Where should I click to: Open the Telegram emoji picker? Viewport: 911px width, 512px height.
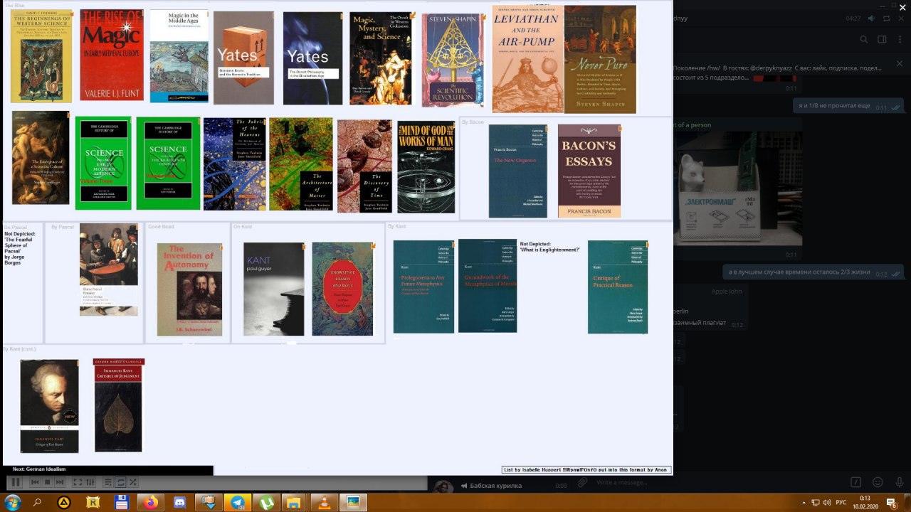[877, 483]
